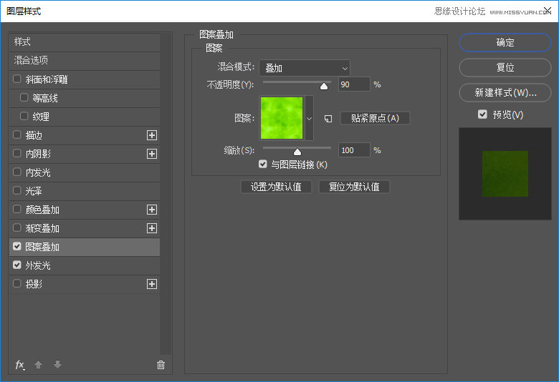The height and width of the screenshot is (382, 559).
Task: Click the 贴紧原点(A) button
Action: pyautogui.click(x=375, y=118)
